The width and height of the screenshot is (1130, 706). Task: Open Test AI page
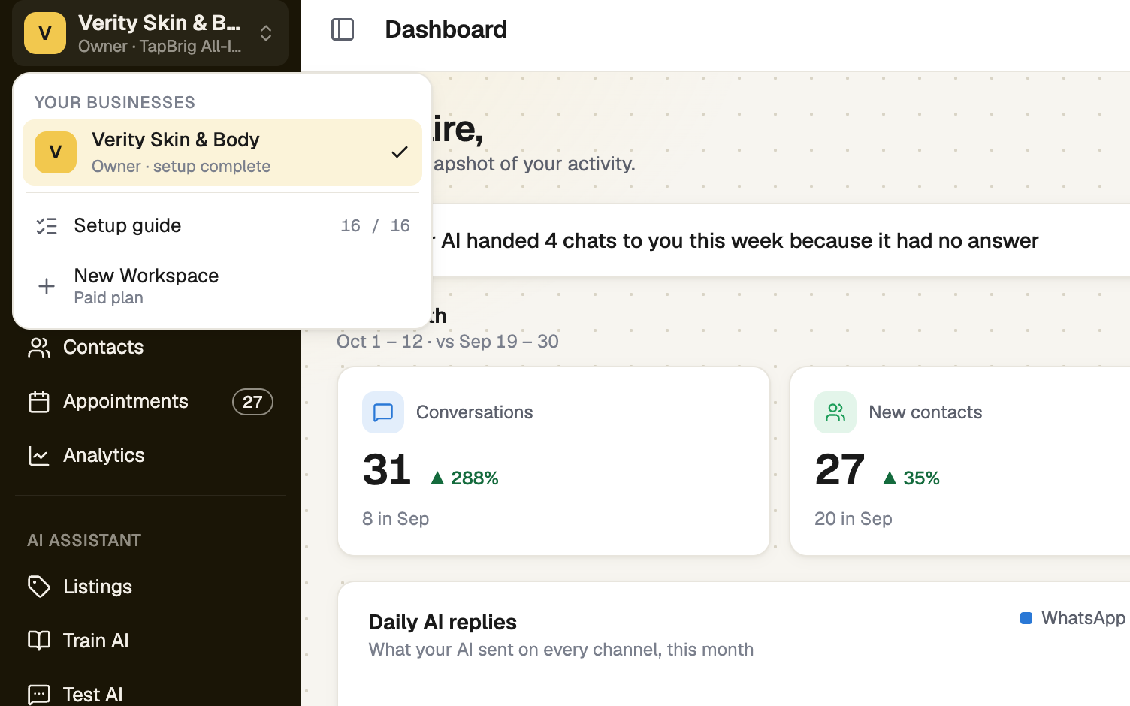[x=150, y=695]
